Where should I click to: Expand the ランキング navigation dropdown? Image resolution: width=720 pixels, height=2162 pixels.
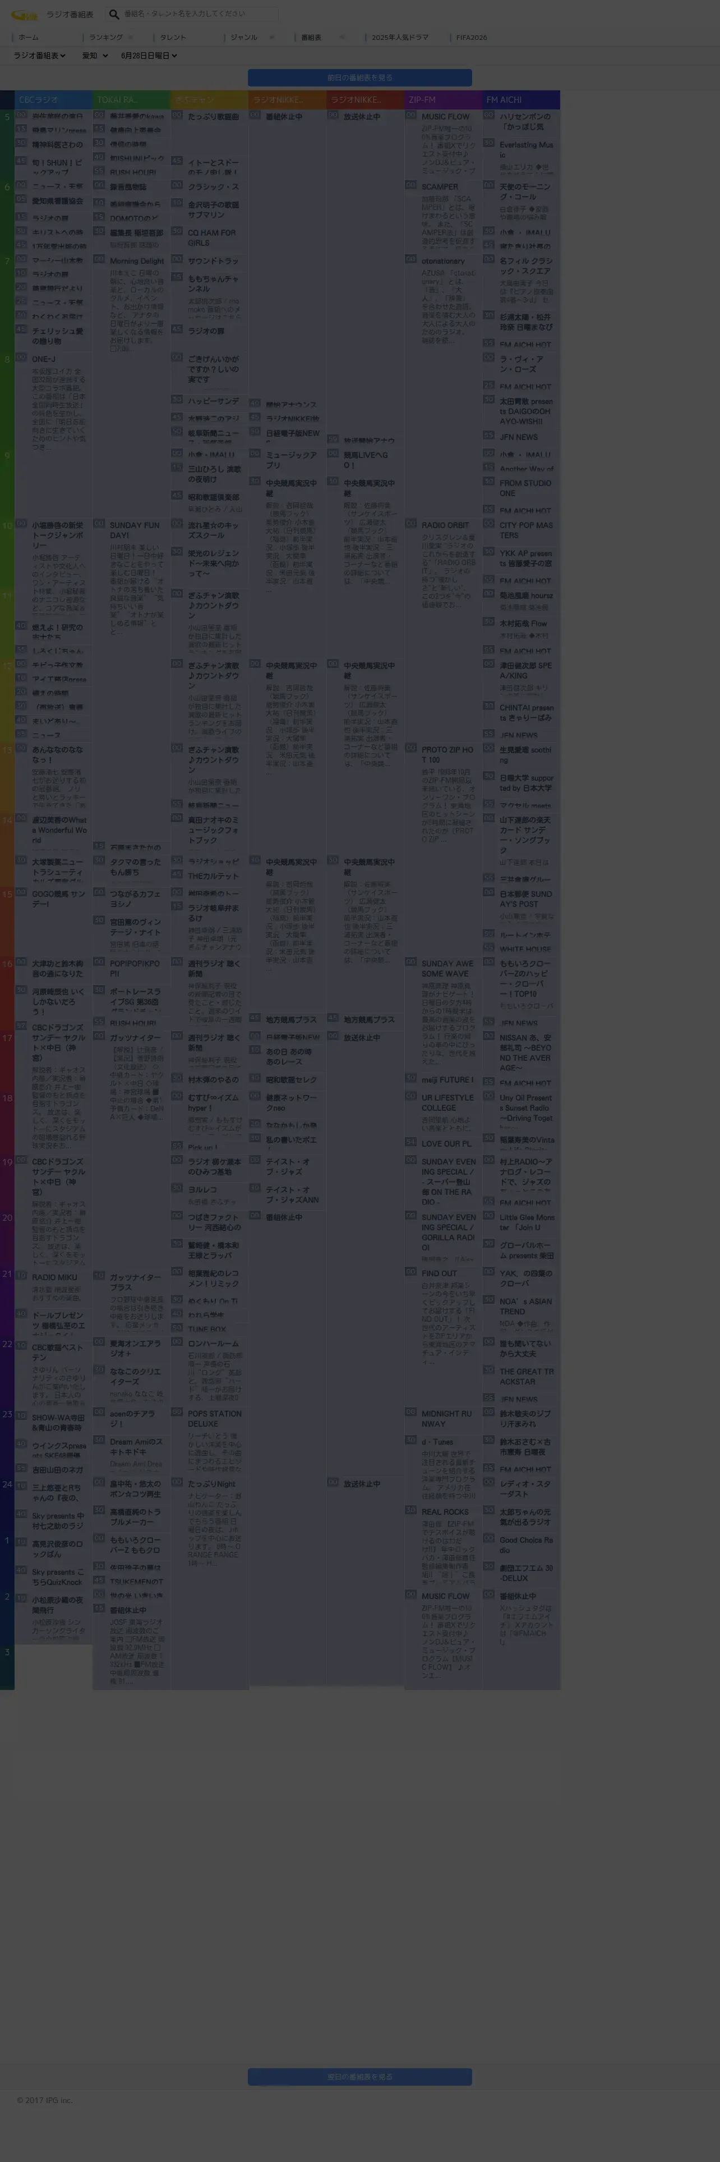pos(110,38)
